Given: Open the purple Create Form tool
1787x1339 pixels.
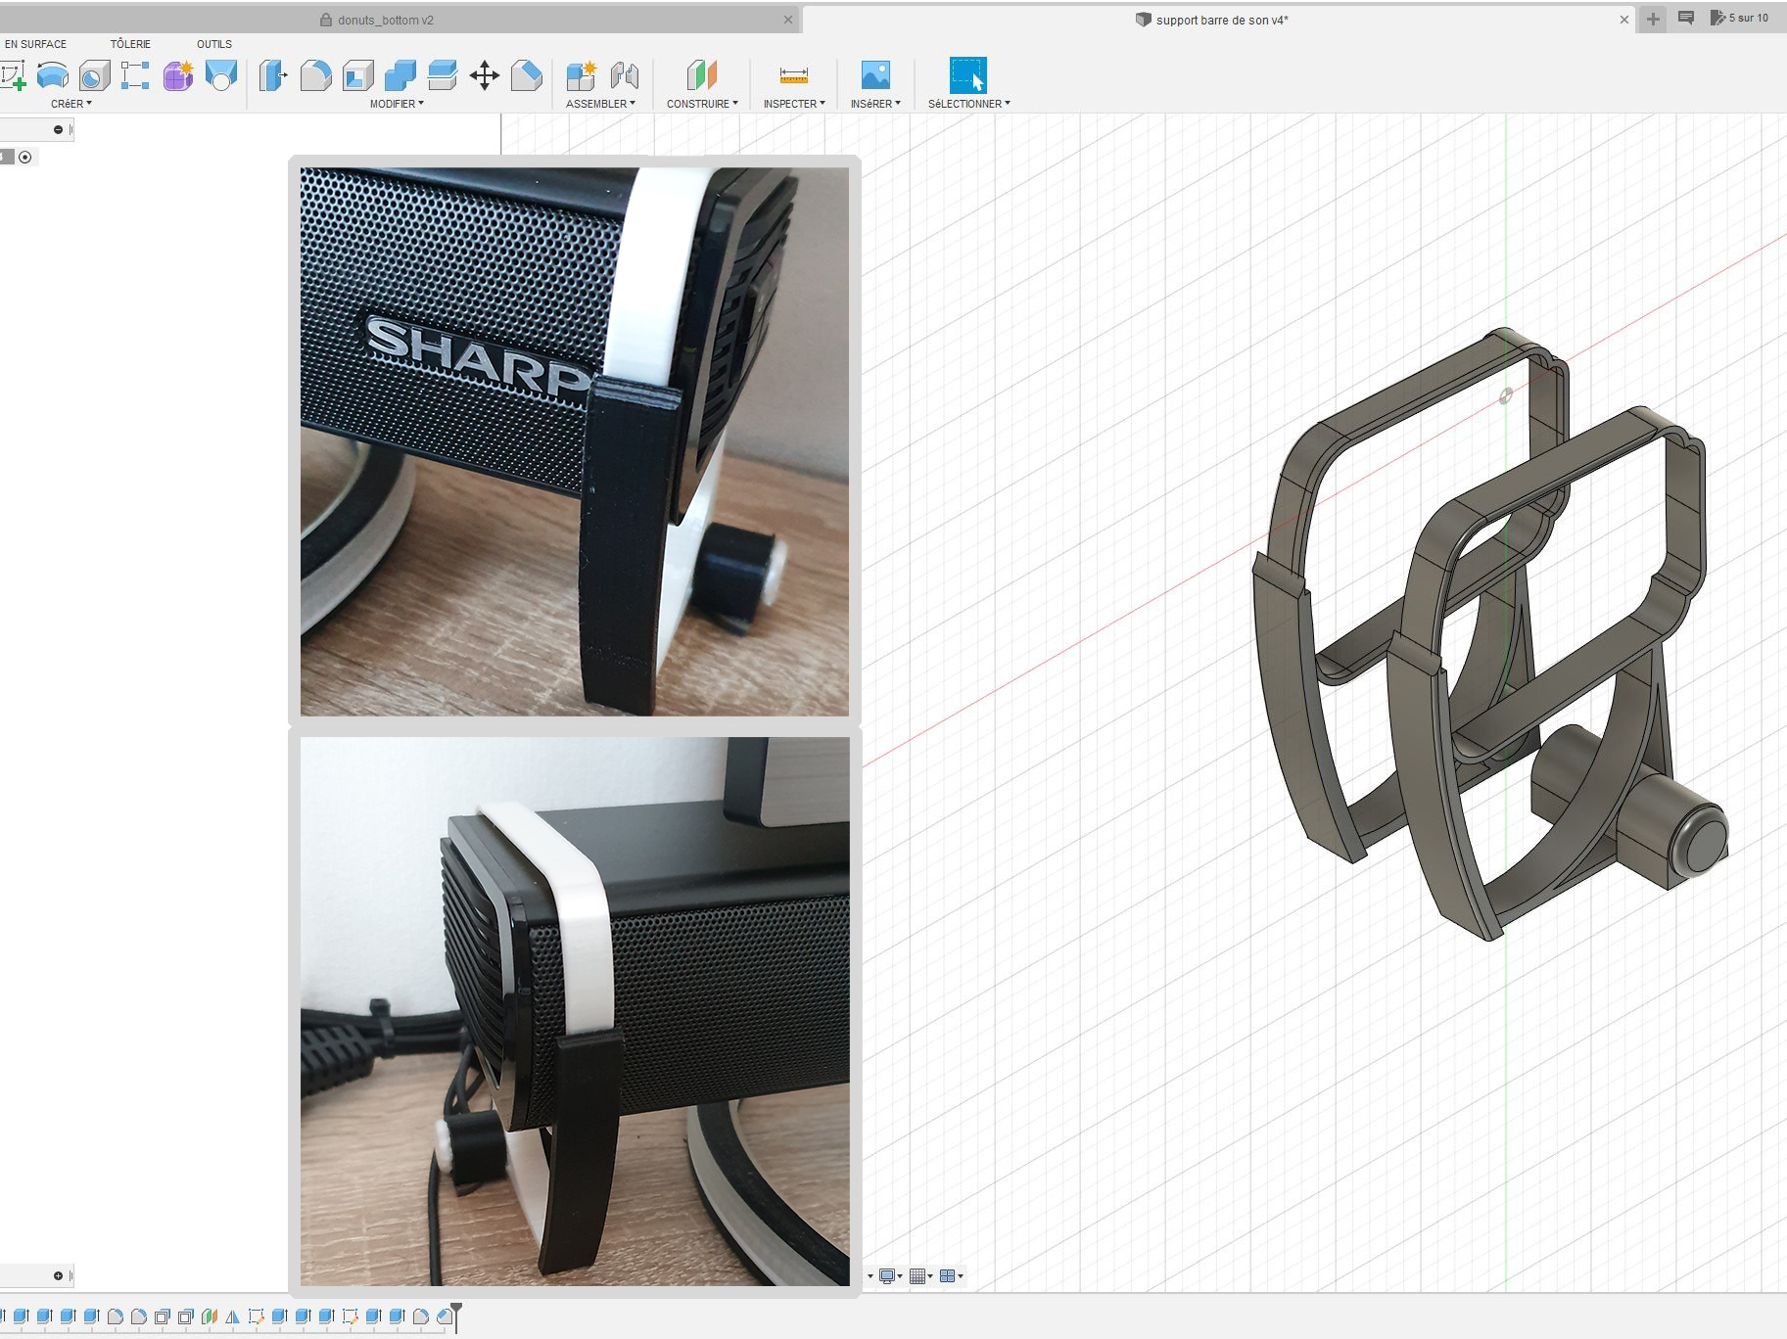Looking at the screenshot, I should point(178,75).
